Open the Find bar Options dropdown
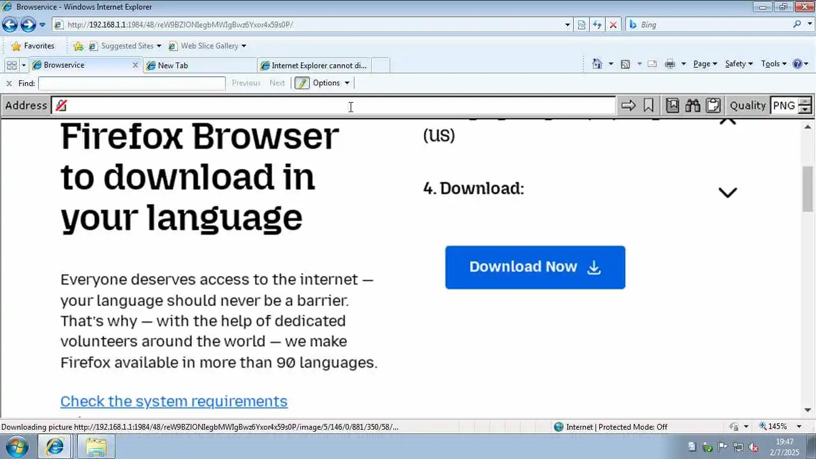Image resolution: width=816 pixels, height=459 pixels. [331, 83]
